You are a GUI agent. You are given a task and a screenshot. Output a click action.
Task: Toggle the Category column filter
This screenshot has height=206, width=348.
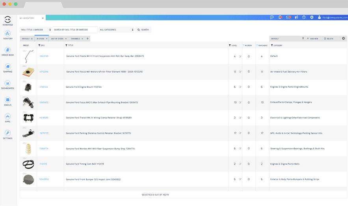272,46
